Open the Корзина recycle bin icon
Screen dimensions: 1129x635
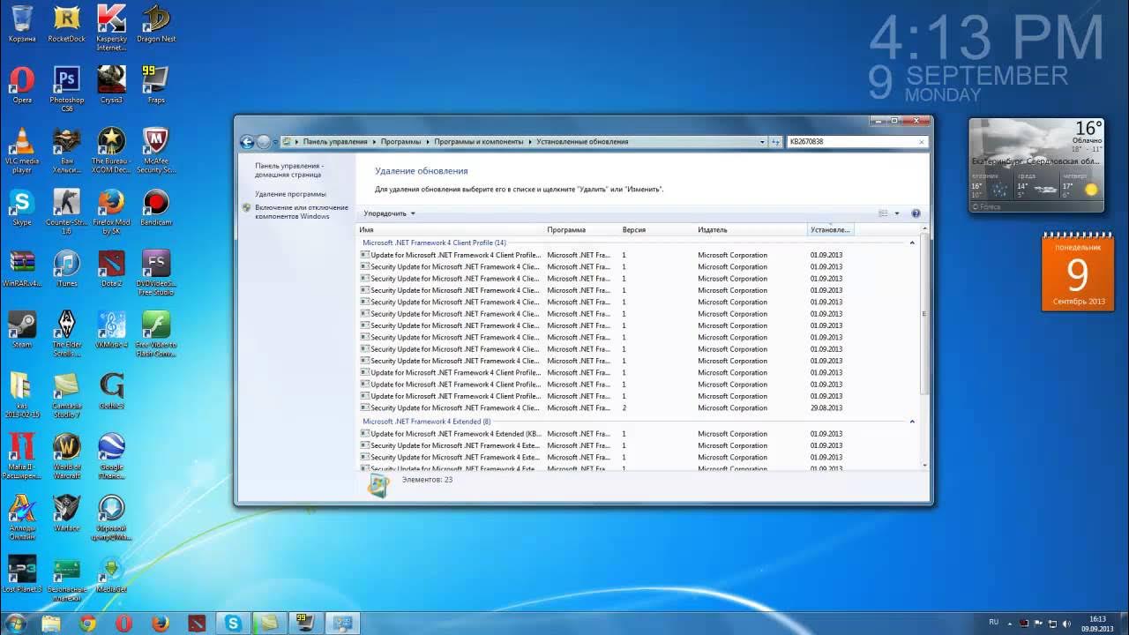[x=22, y=24]
